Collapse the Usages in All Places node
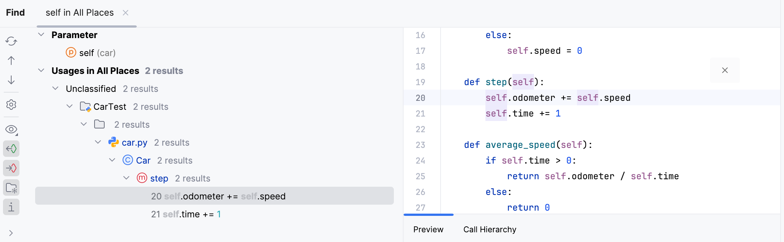The height and width of the screenshot is (242, 784). 41,71
